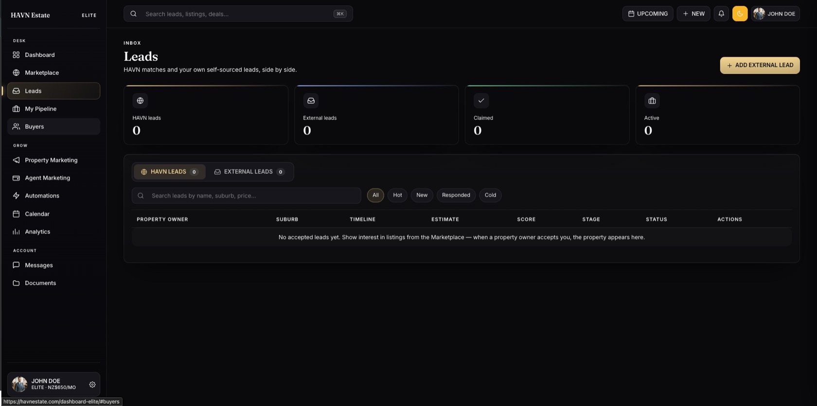Click Status column header
The height and width of the screenshot is (406, 817).
point(657,220)
